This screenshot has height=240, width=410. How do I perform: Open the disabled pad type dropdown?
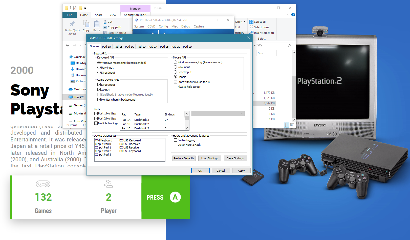click(218, 114)
